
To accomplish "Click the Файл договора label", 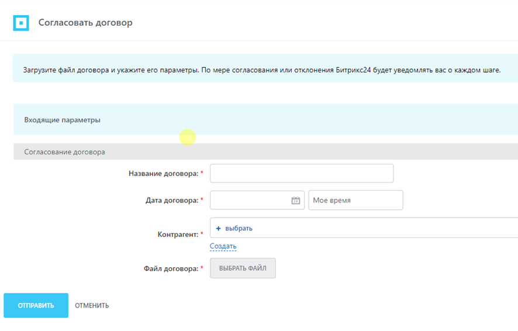I will click(171, 268).
